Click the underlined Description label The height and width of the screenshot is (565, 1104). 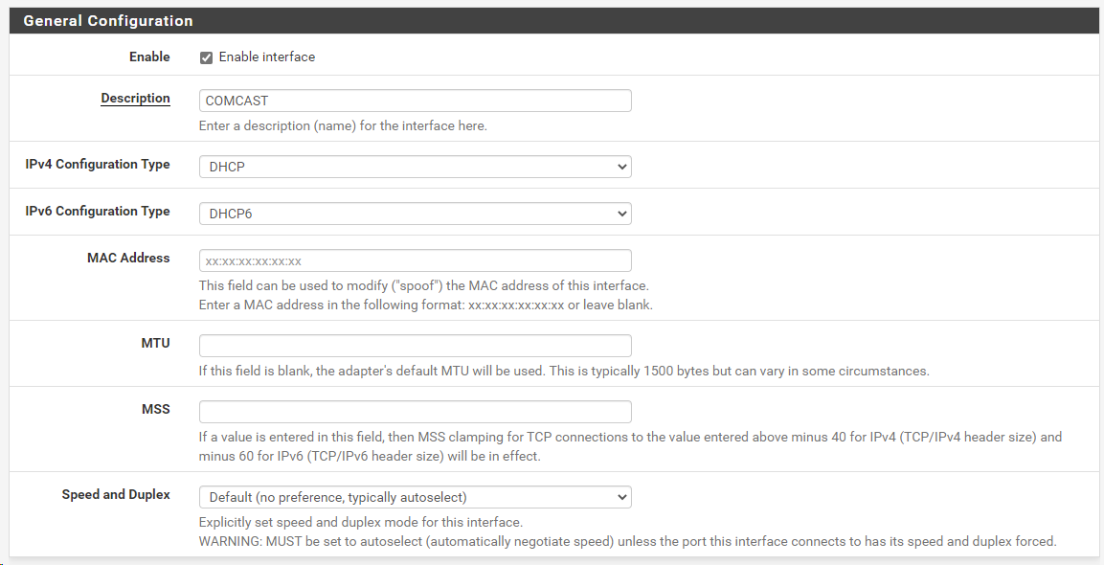[135, 98]
